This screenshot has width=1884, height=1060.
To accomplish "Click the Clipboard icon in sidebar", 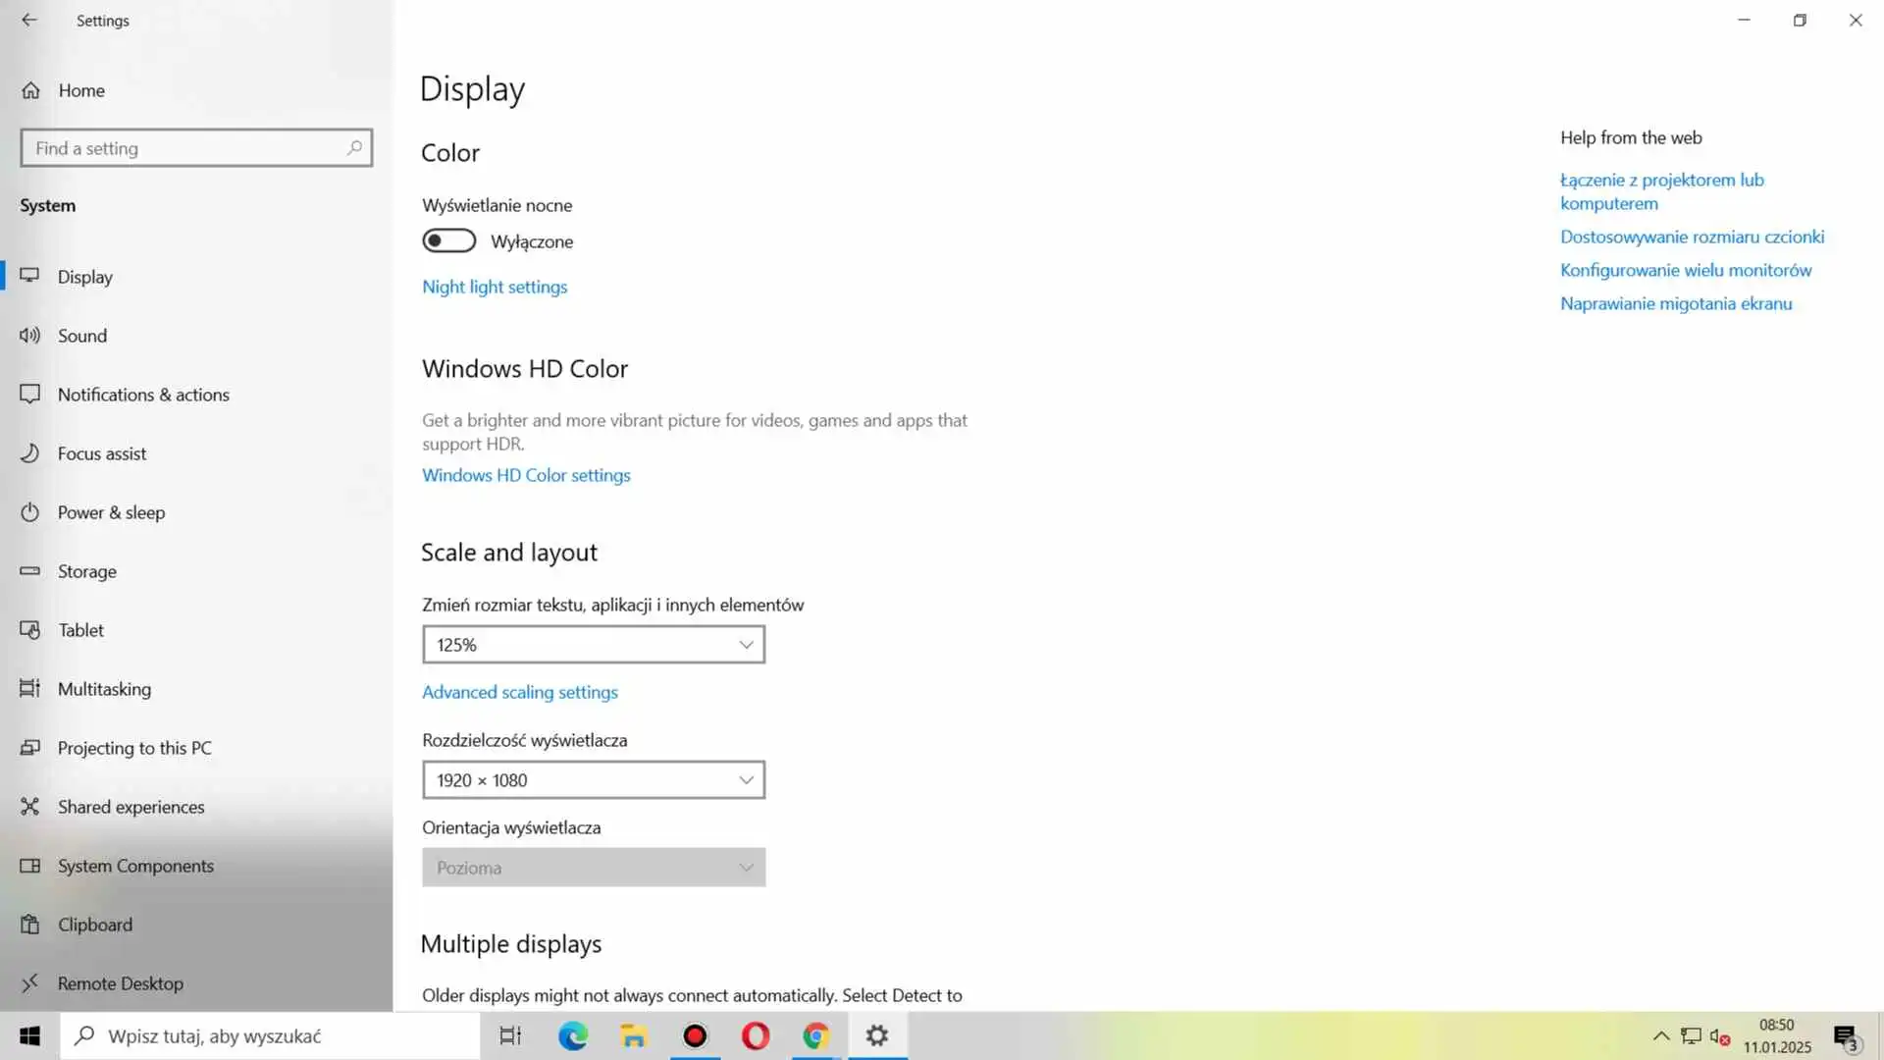I will pyautogui.click(x=30, y=925).
